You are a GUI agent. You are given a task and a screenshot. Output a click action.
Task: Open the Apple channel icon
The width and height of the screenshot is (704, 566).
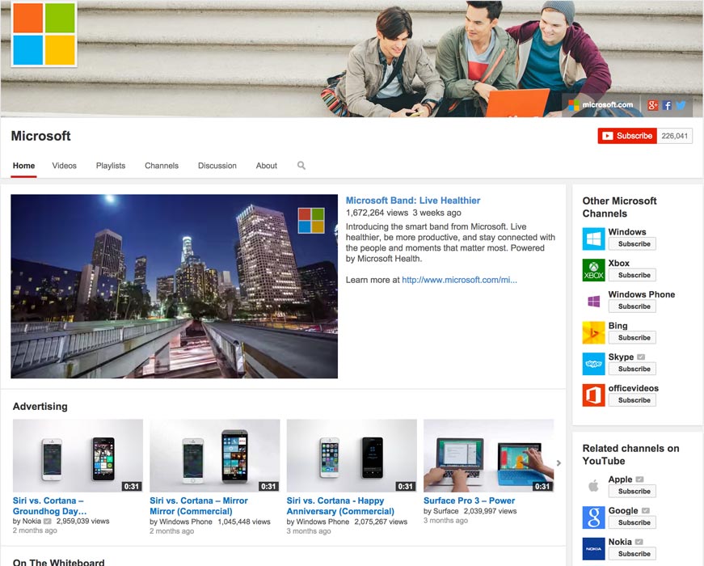click(x=593, y=486)
